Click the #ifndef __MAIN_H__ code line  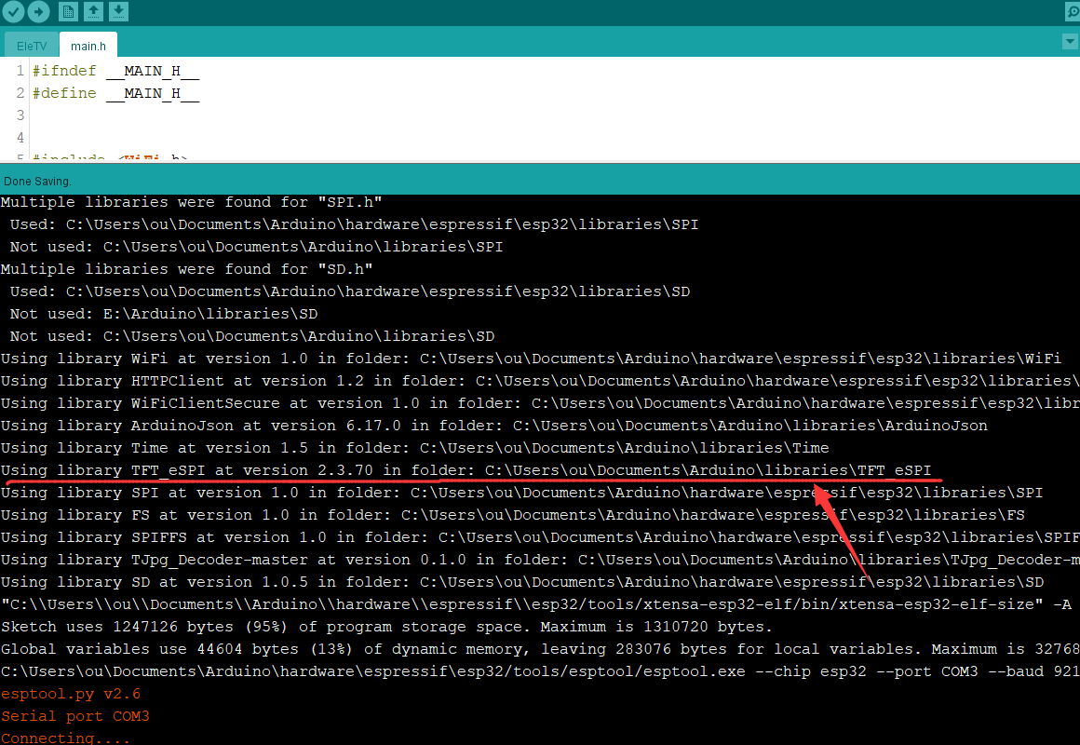[x=115, y=71]
